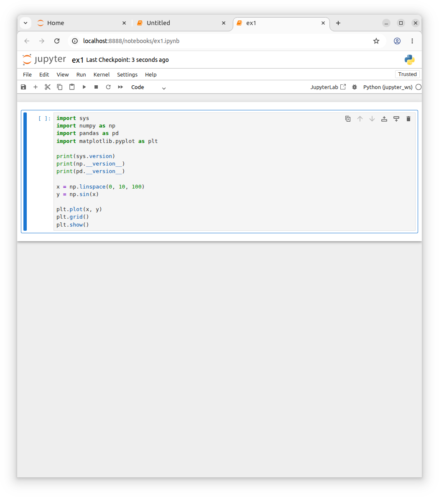Screen dimensions: 439x497
Task: Click the line y = np.sin(x)
Action: [77, 194]
